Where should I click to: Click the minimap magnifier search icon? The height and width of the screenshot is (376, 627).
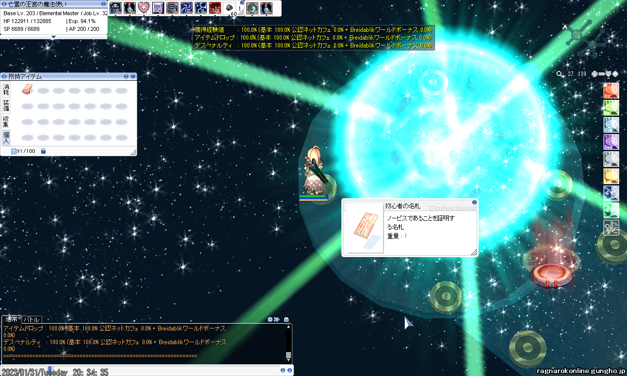click(x=560, y=74)
